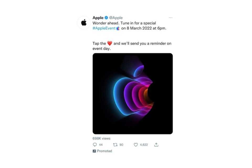Image resolution: width=252 pixels, height=168 pixels.
Task: Open Apple's profile picture avatar
Action: click(84, 23)
